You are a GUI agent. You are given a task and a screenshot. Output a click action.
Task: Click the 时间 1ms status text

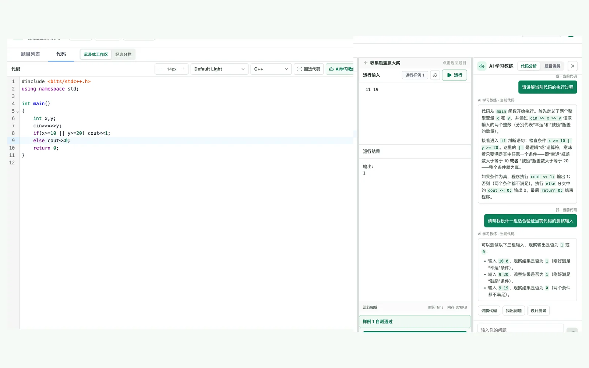click(x=435, y=307)
